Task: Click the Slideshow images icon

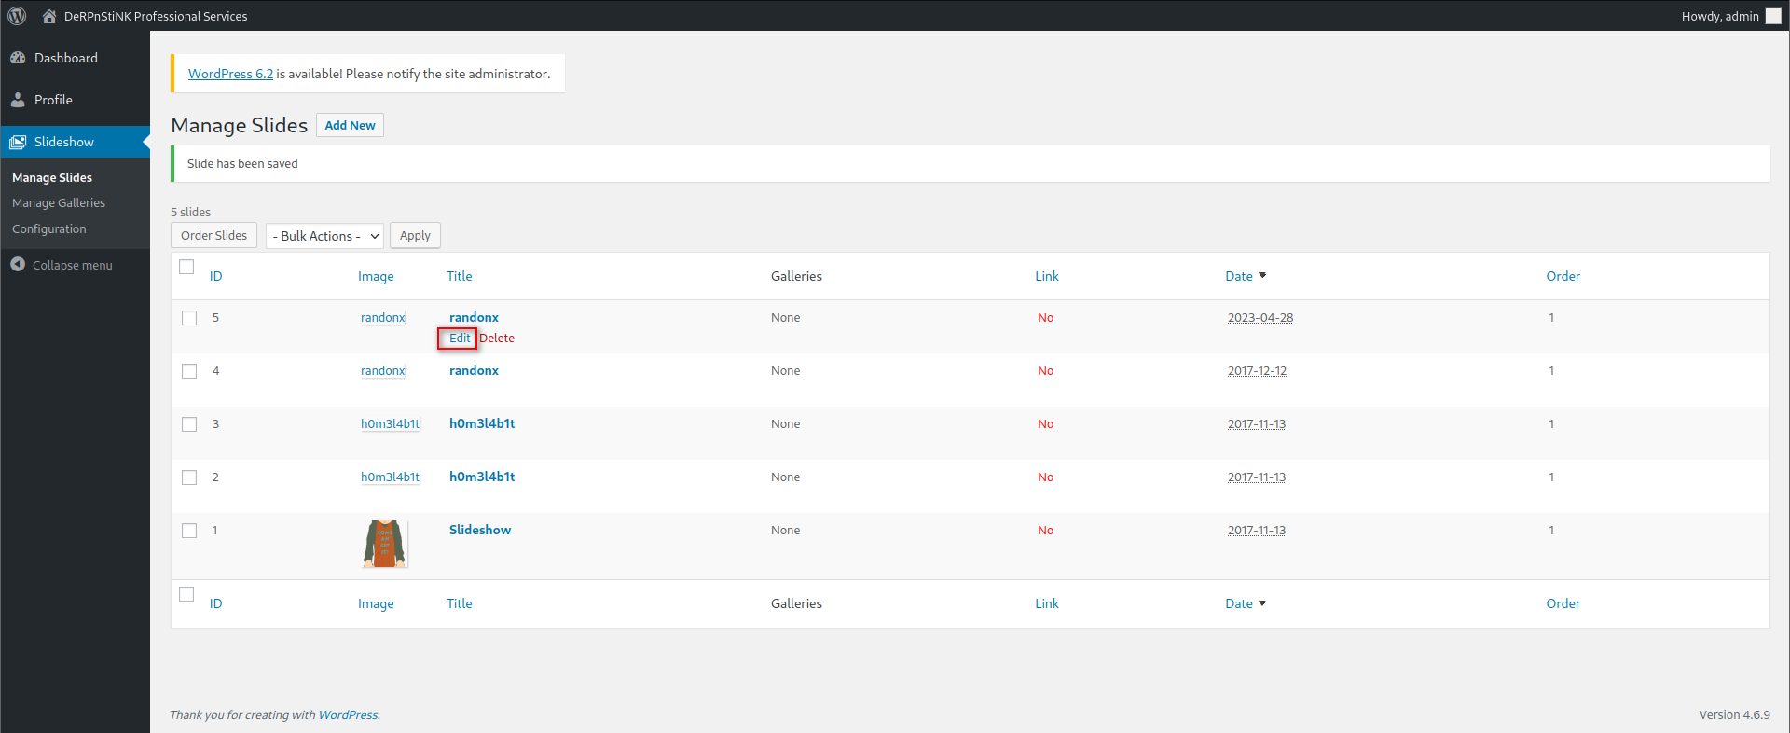Action: [x=18, y=142]
